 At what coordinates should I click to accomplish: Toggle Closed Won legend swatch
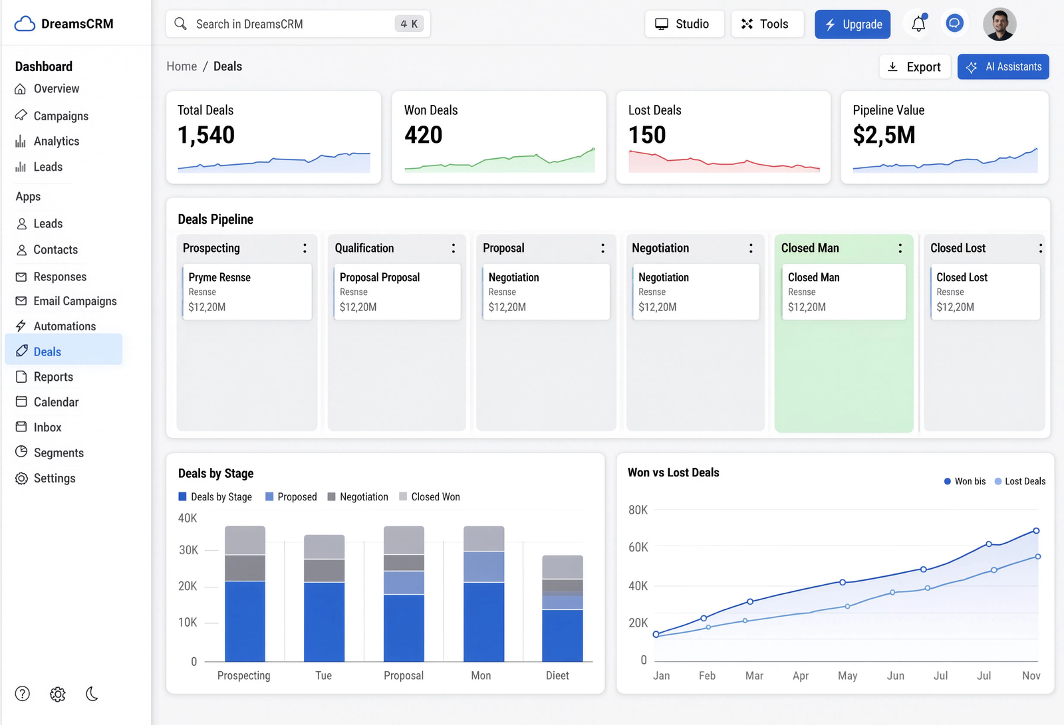coord(403,496)
